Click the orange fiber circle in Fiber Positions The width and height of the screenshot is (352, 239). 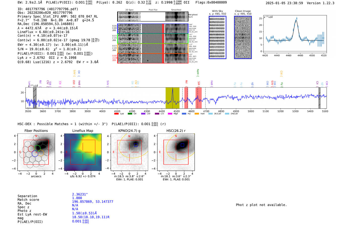pyautogui.click(x=41, y=153)
